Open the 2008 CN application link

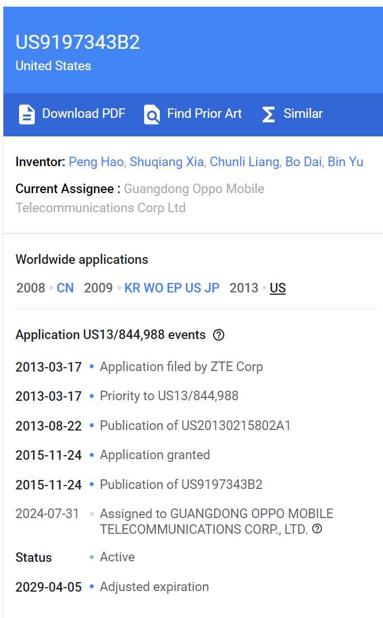65,288
